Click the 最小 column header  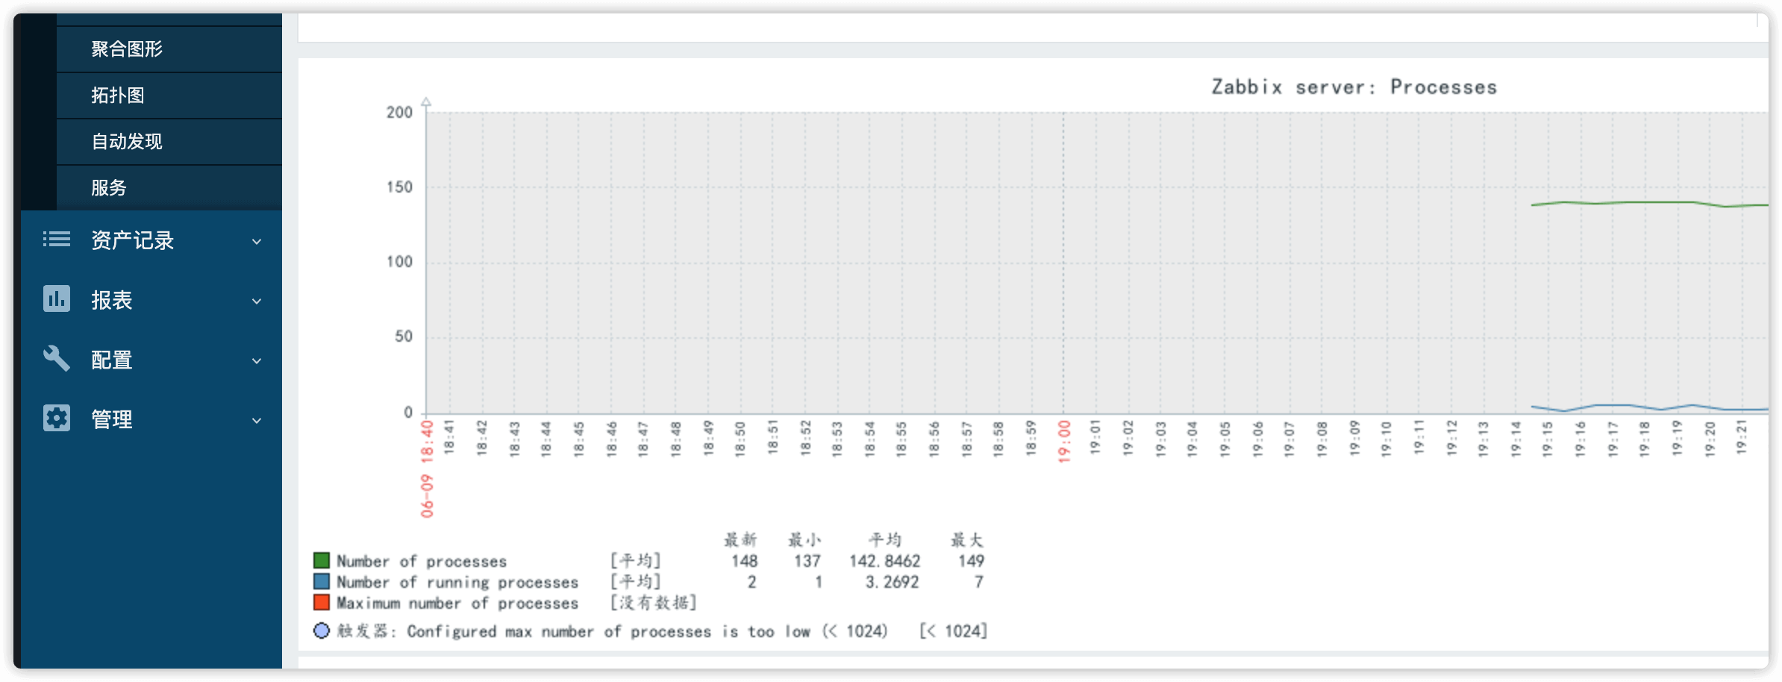(x=804, y=539)
